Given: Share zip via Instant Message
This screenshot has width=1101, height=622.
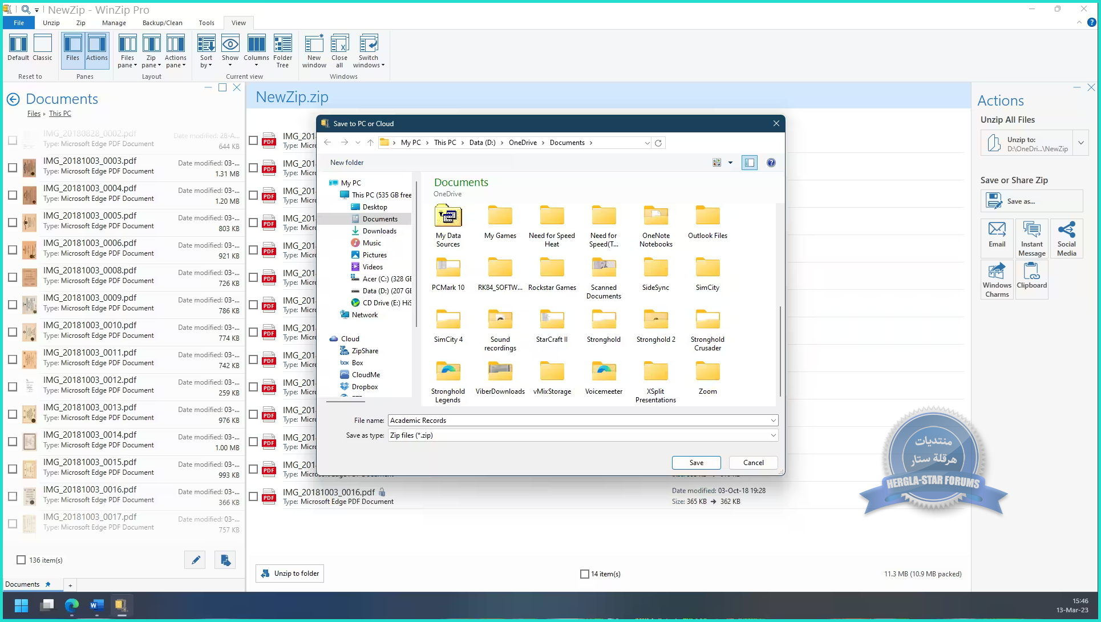Looking at the screenshot, I should 1032,239.
